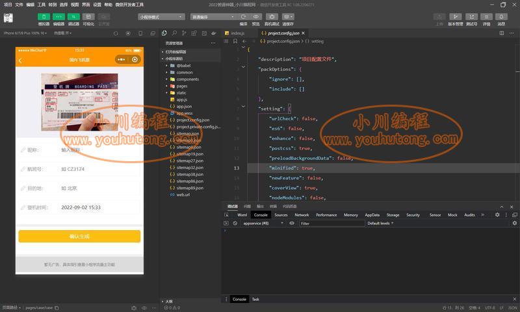Screen dimensions: 520x312
Task: Click the editor bookmark icon
Action: (235, 41)
